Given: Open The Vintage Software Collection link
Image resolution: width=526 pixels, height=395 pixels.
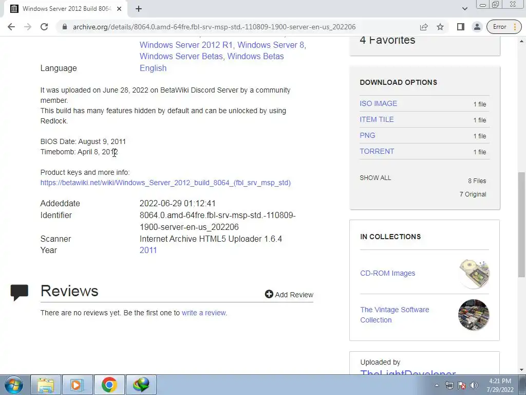Looking at the screenshot, I should click(x=394, y=315).
